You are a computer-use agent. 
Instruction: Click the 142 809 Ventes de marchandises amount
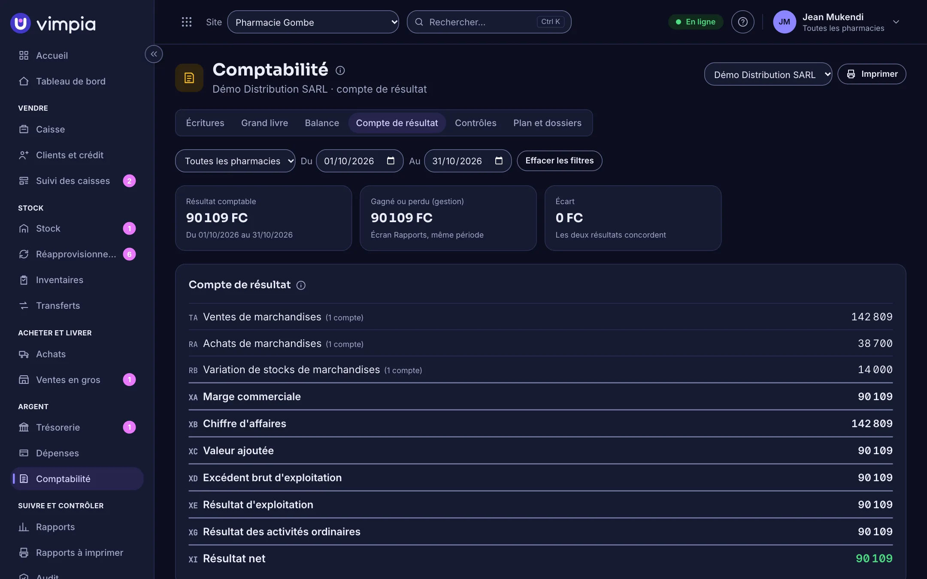(x=872, y=317)
